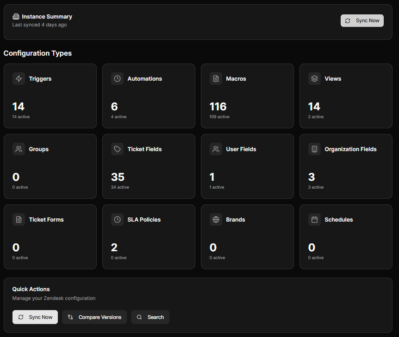Screen dimensions: 399x337
Task: Click the people icon beside Groups
Action: [x=19, y=149]
